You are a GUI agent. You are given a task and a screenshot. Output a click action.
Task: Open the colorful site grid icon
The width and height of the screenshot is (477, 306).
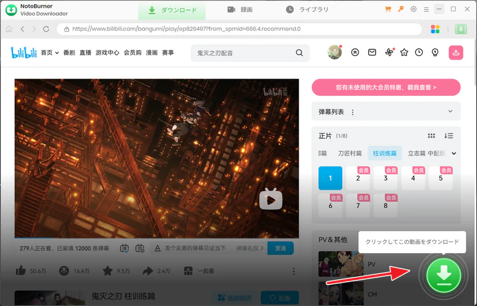435,29
